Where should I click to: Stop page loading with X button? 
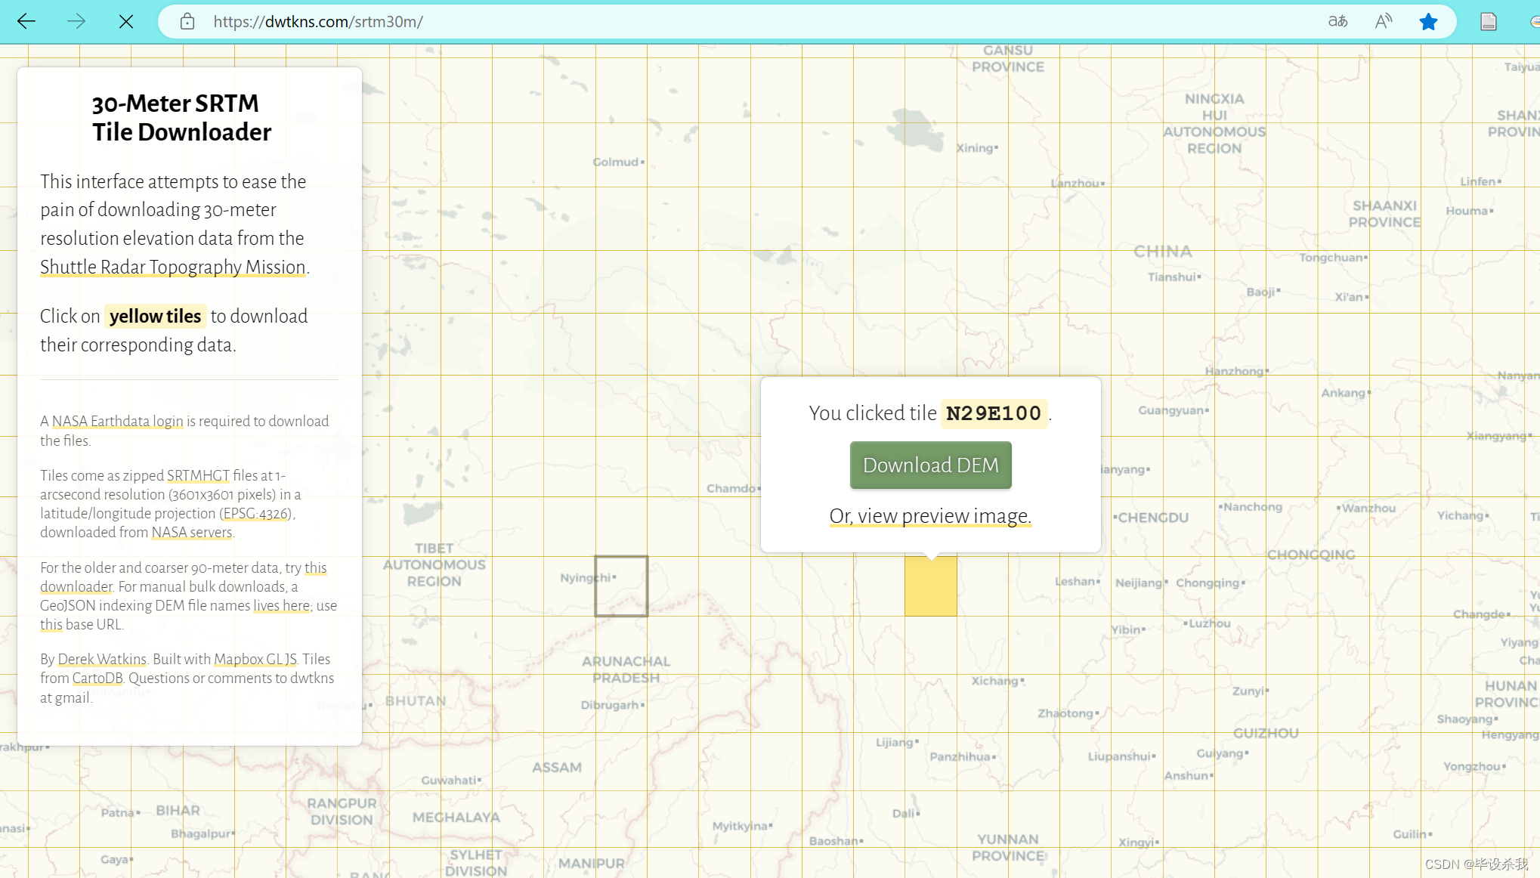[x=126, y=22]
